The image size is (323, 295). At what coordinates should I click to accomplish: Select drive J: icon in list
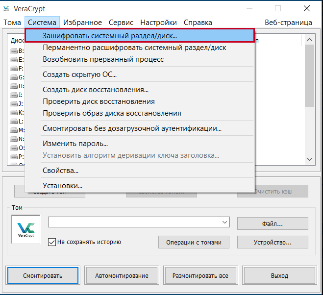coord(14,103)
